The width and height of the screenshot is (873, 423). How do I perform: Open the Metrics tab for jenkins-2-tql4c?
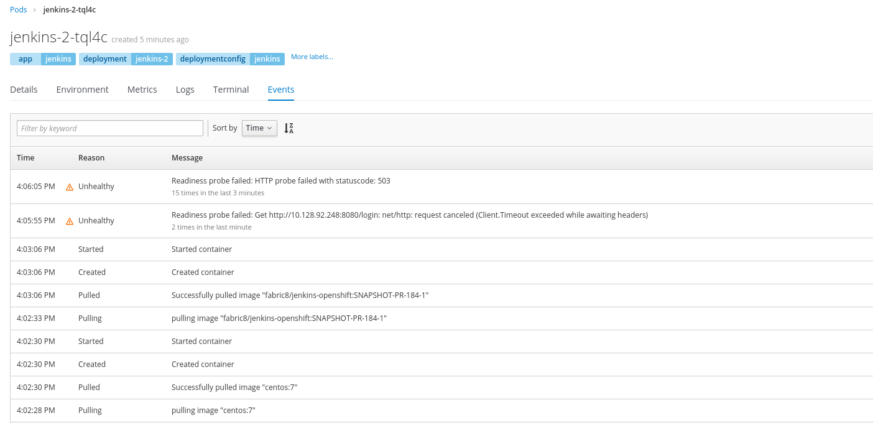(x=142, y=89)
